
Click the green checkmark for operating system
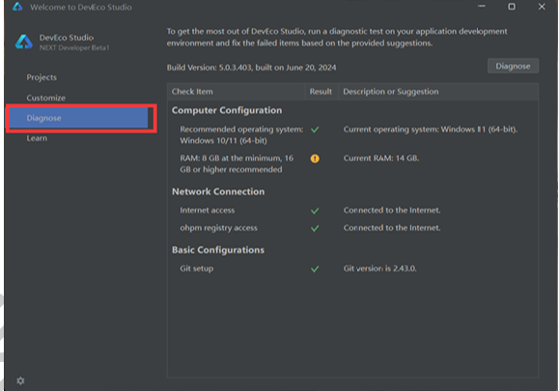[315, 129]
